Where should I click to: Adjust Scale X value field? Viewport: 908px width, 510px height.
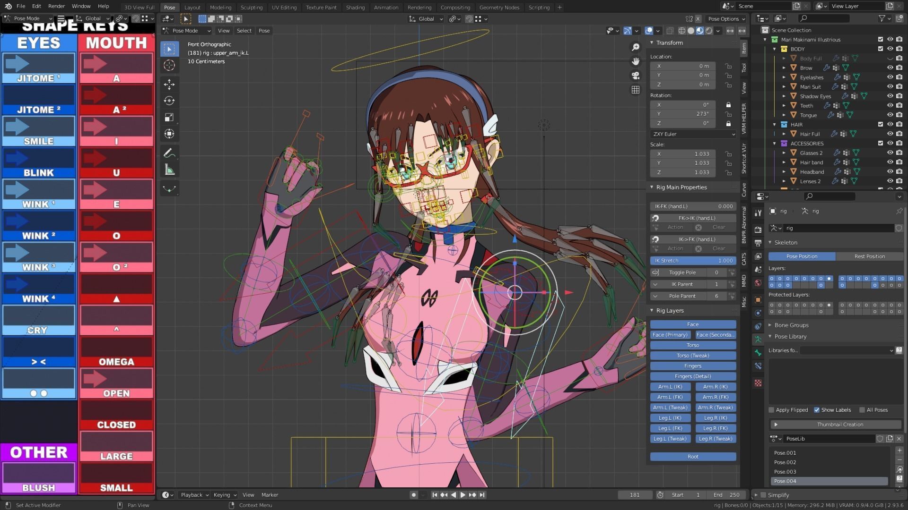pos(683,154)
